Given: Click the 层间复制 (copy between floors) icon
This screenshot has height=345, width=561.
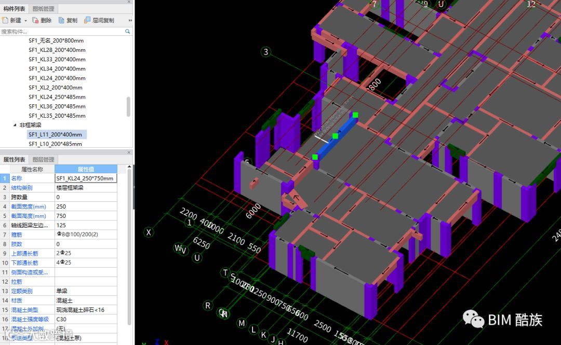Looking at the screenshot, I should pyautogui.click(x=87, y=20).
